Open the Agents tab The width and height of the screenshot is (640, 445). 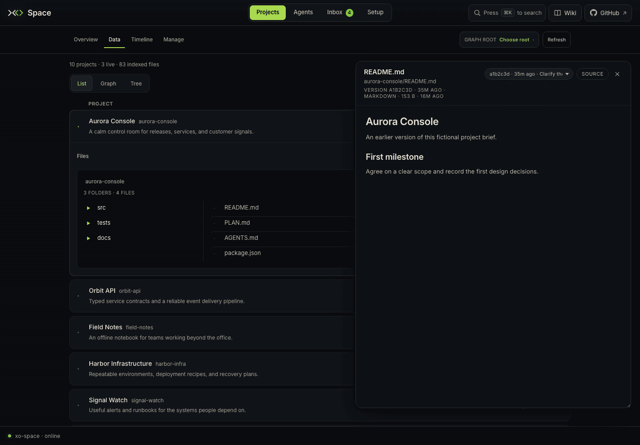coord(303,12)
